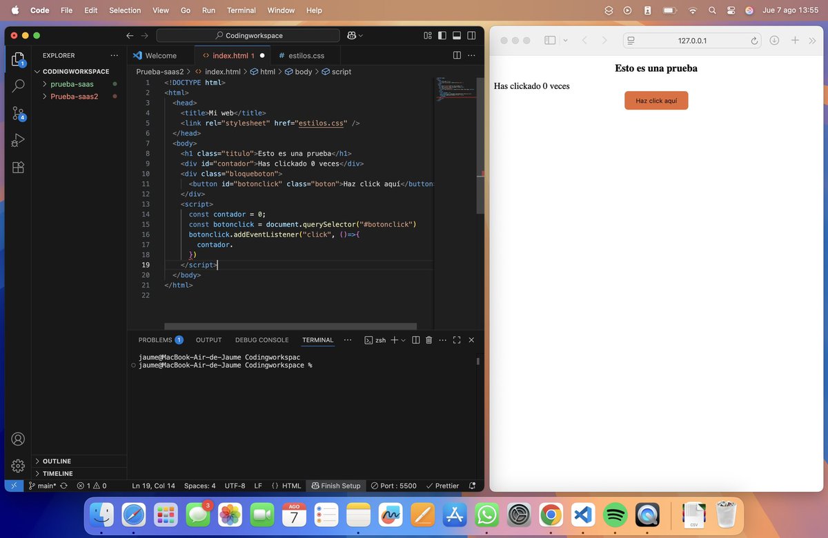Screen dimensions: 828x538
Task: Open the Search view in the activity bar
Action: point(18,86)
